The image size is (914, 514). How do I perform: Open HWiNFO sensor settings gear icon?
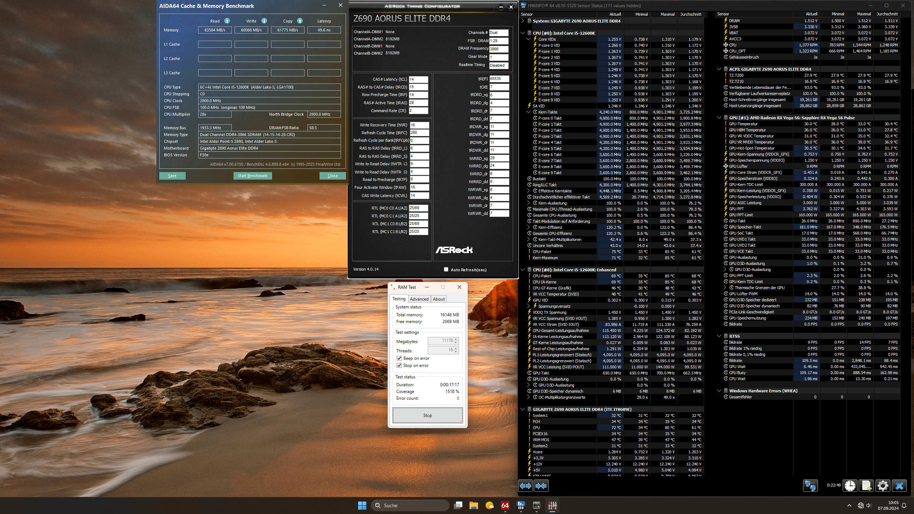tap(883, 486)
